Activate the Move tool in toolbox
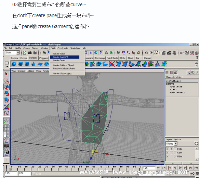The width and height of the screenshot is (200, 178). click(6, 87)
